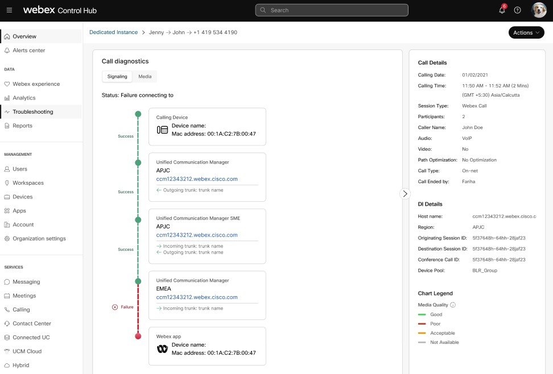
Task: Select the Calling Device phone icon
Action: coord(162,130)
